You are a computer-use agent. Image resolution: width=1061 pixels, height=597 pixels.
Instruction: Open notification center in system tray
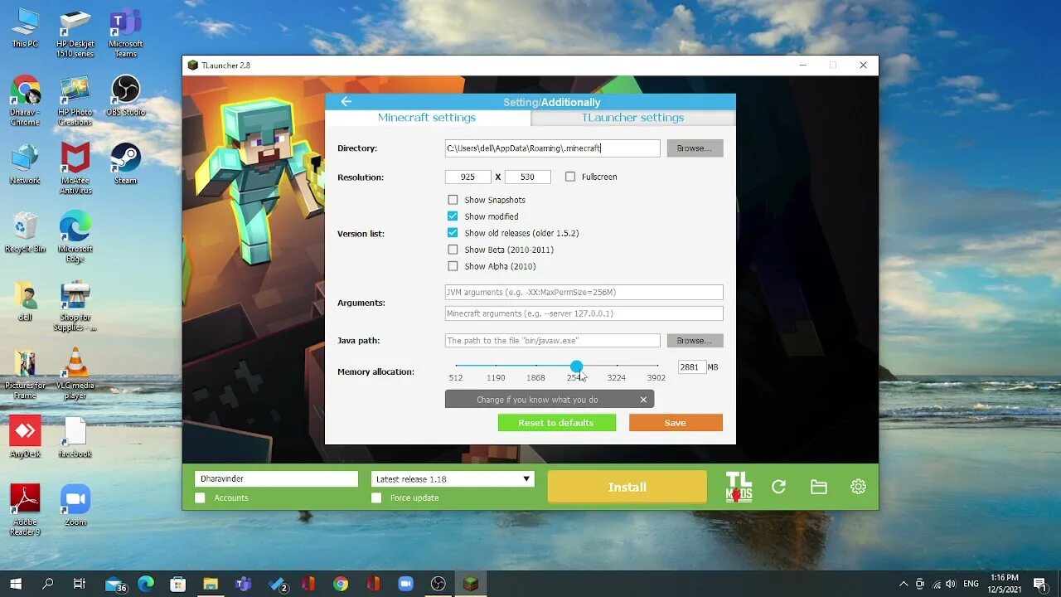pyautogui.click(x=1039, y=584)
